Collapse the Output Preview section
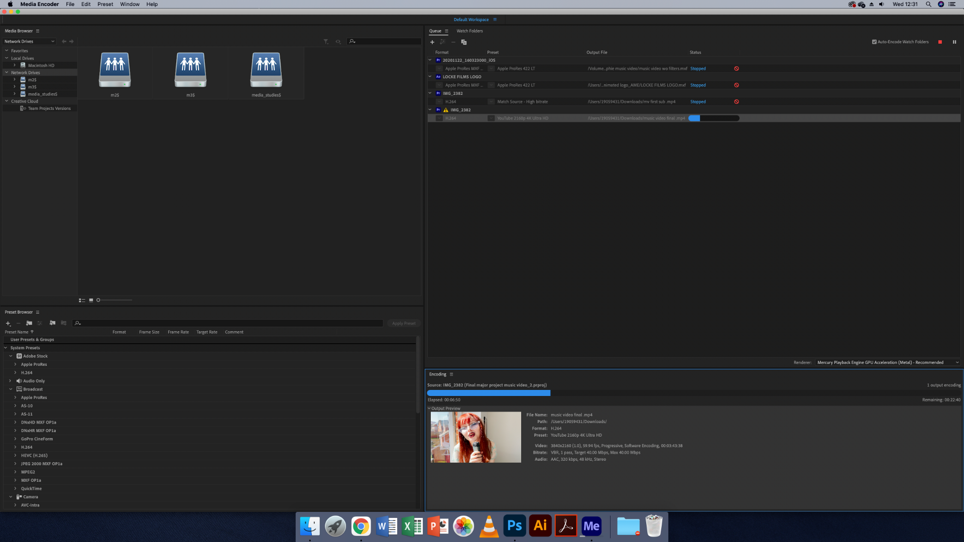The width and height of the screenshot is (964, 542). [x=429, y=409]
